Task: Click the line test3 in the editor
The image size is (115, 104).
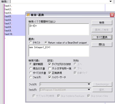Action: pyautogui.click(x=8, y=13)
